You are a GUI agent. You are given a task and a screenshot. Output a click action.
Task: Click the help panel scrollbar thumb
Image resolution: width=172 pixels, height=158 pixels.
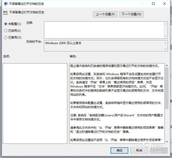tap(167, 88)
